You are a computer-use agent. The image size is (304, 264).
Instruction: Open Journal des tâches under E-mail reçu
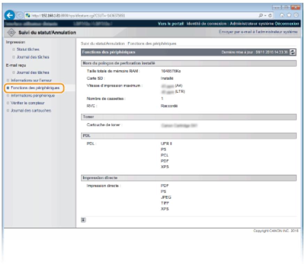click(33, 72)
